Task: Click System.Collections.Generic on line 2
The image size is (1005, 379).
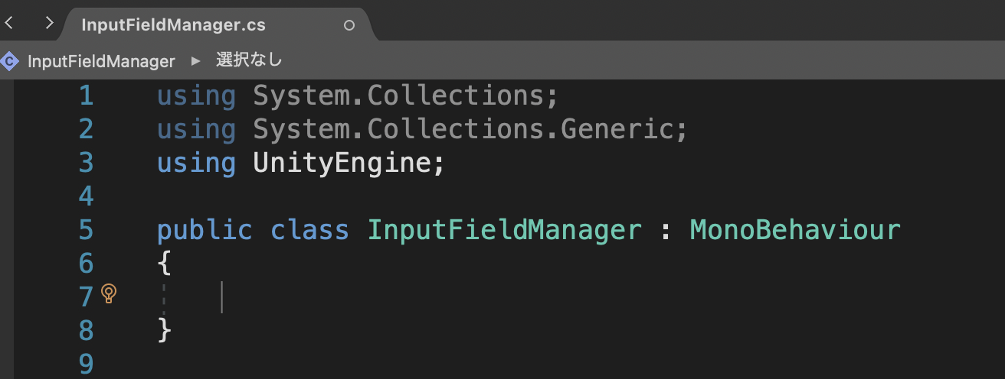Action: [x=463, y=129]
